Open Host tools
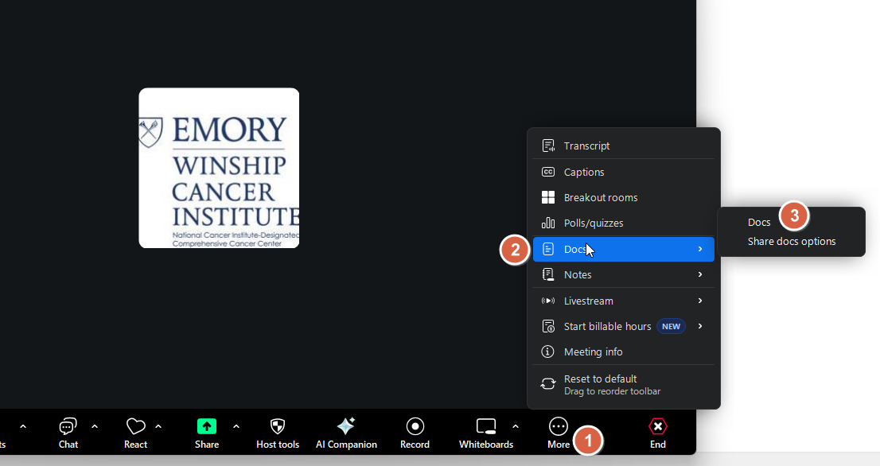 click(x=277, y=433)
